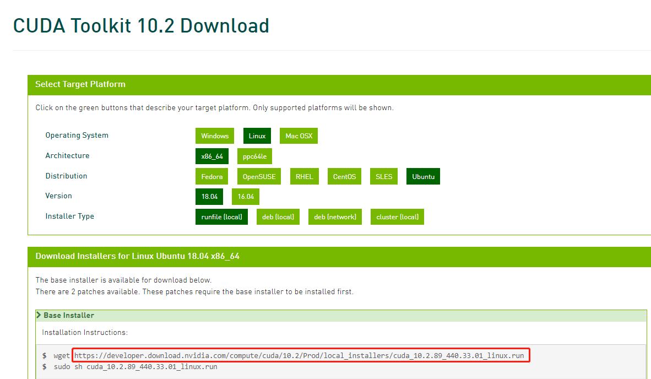Choose Mac OSX operating system

299,136
